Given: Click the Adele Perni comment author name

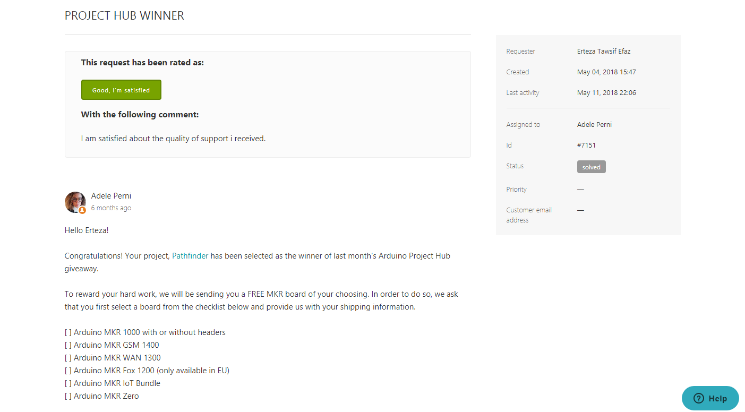Looking at the screenshot, I should pyautogui.click(x=111, y=196).
